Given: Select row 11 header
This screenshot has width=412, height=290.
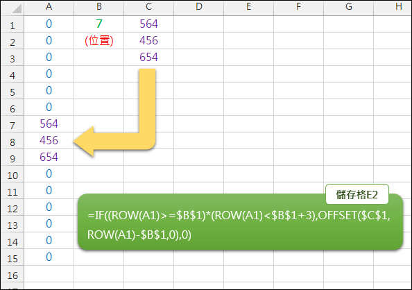Looking at the screenshot, I should tap(12, 191).
